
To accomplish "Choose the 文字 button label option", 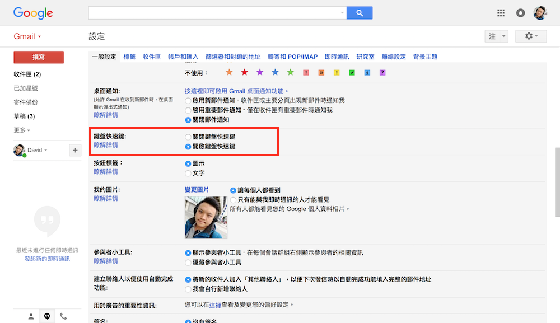I will tap(188, 173).
